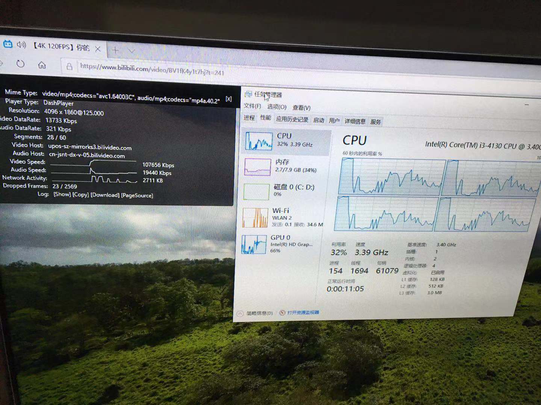Click [Download] in the stats log
Image resolution: width=541 pixels, height=405 pixels.
[105, 195]
